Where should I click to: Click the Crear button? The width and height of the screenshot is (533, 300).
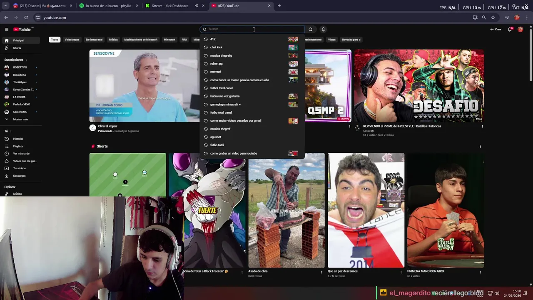(x=496, y=29)
